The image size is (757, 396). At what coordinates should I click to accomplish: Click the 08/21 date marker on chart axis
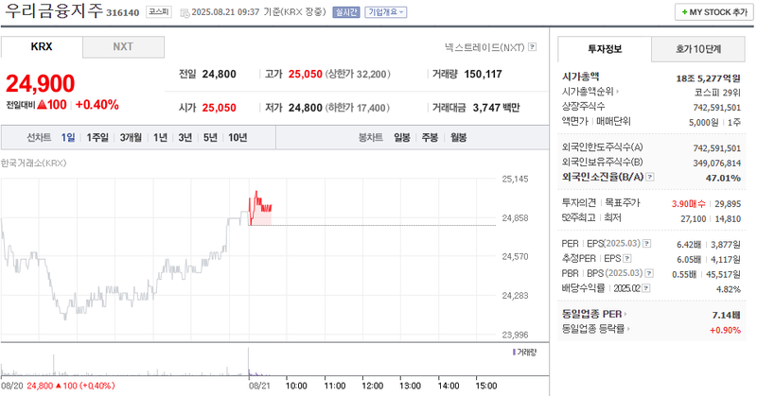click(259, 386)
